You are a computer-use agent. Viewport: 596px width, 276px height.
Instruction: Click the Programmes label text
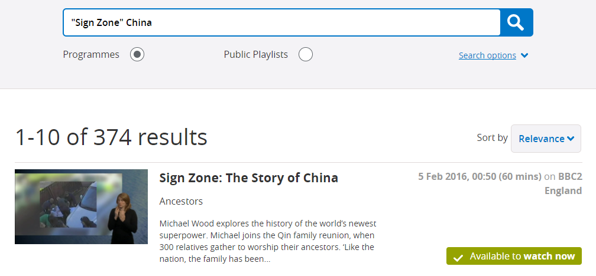(91, 54)
